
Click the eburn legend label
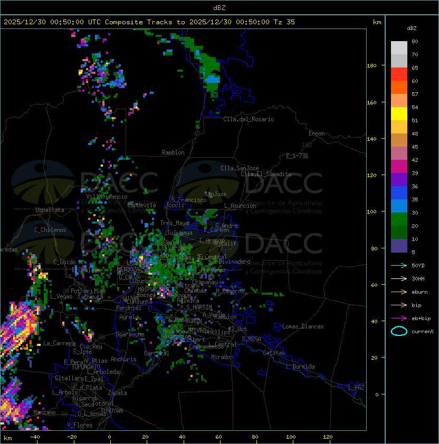tap(419, 292)
